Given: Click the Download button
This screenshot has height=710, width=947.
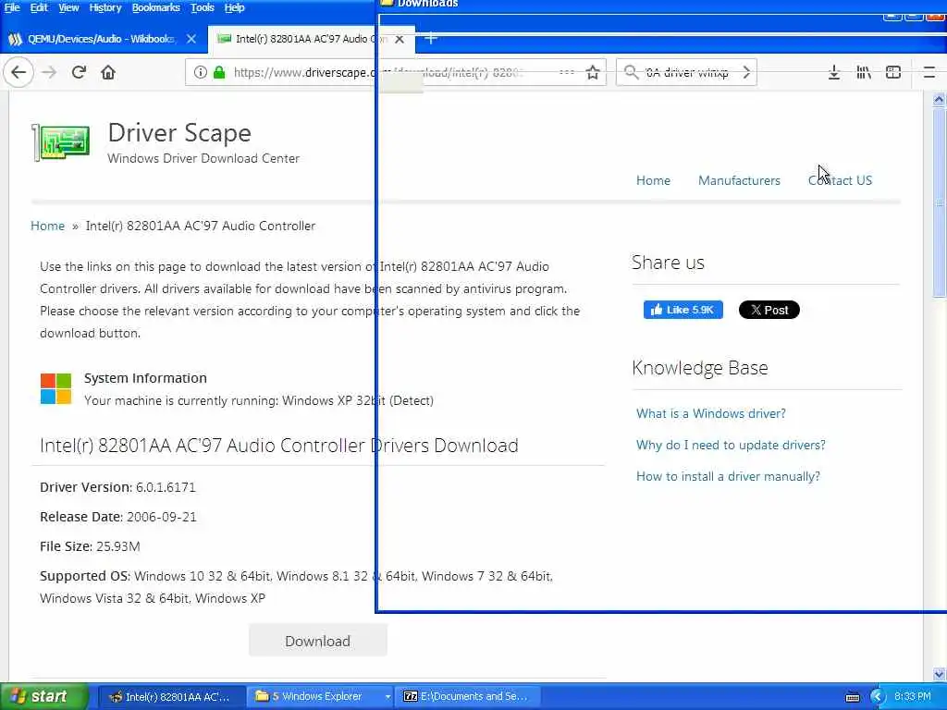Looking at the screenshot, I should coord(318,641).
